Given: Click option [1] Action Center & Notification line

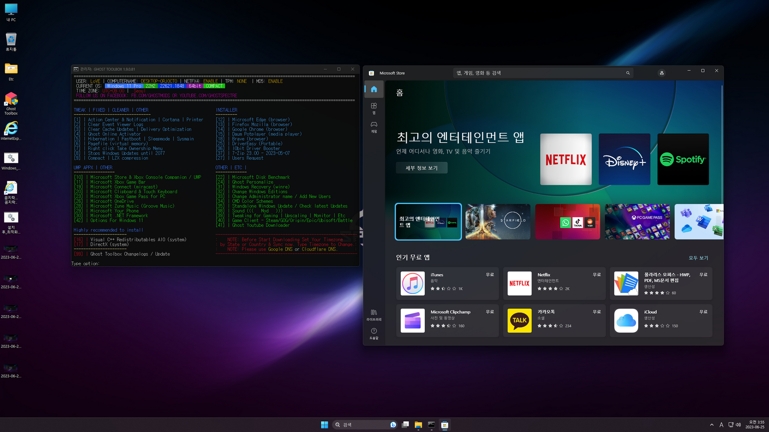Looking at the screenshot, I should 139,120.
